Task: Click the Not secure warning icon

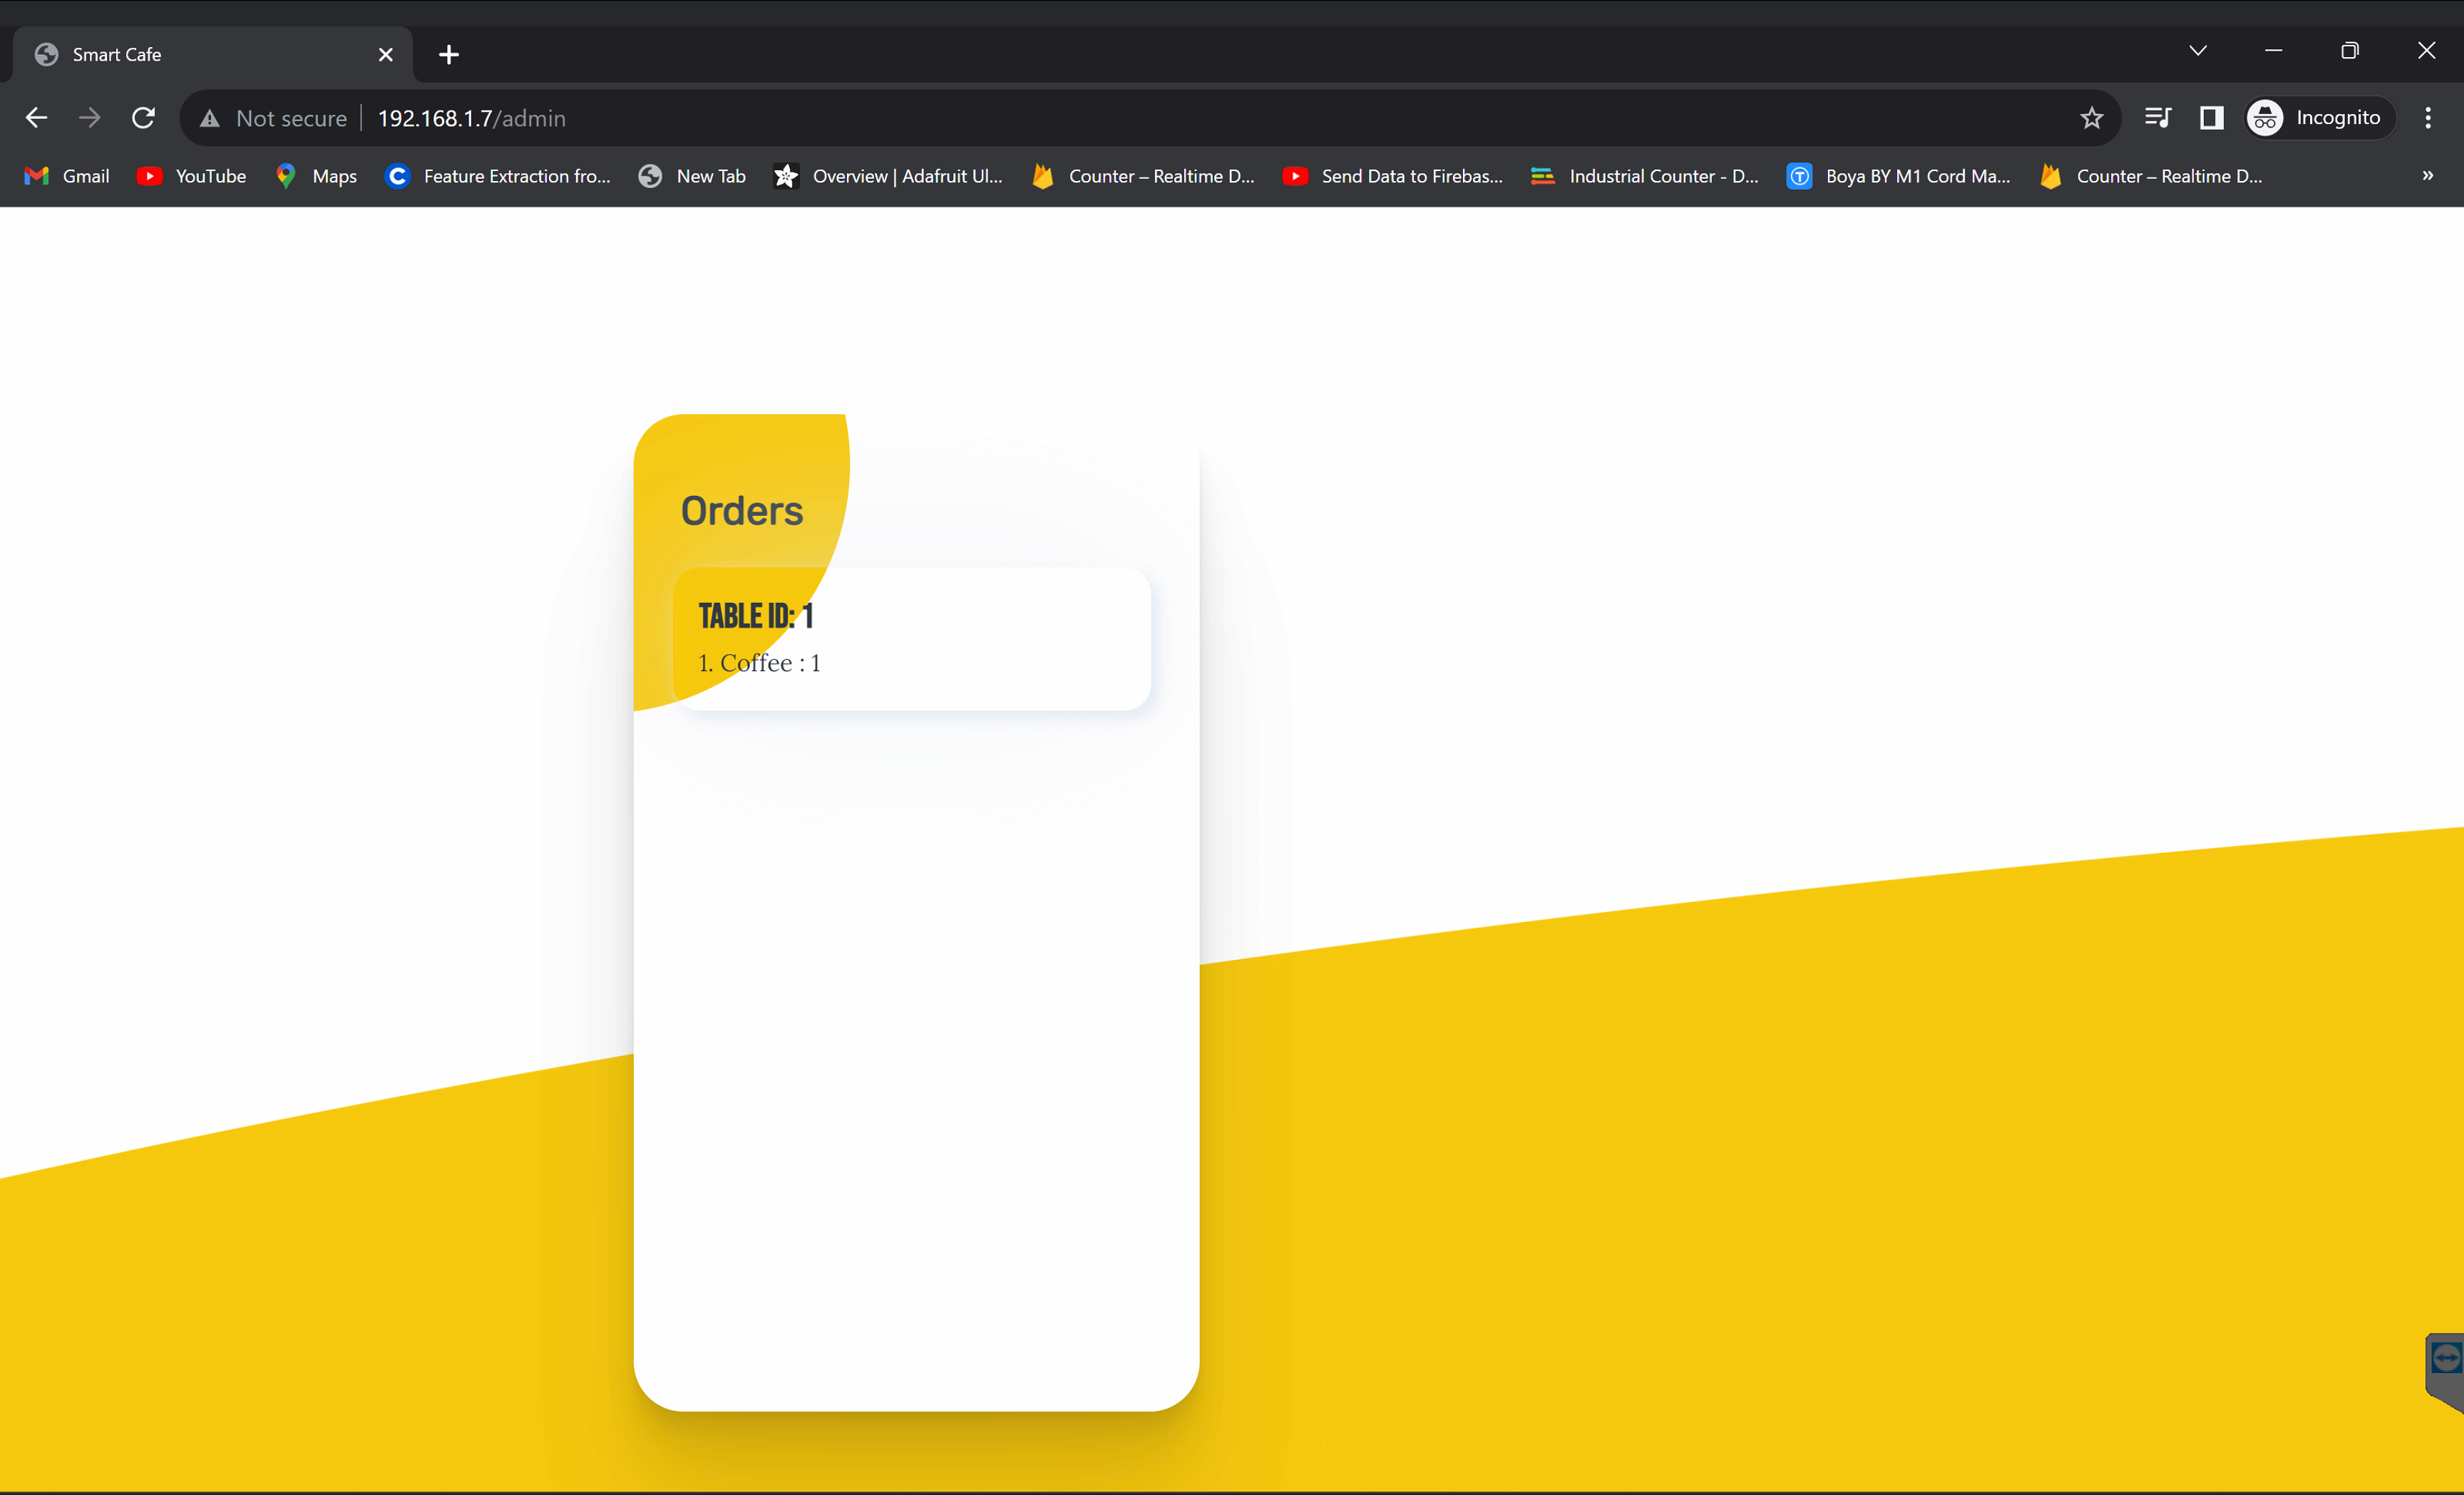Action: [x=209, y=118]
